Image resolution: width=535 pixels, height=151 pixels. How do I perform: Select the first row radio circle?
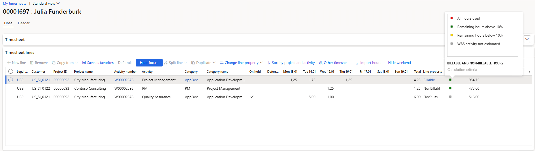(x=11, y=80)
